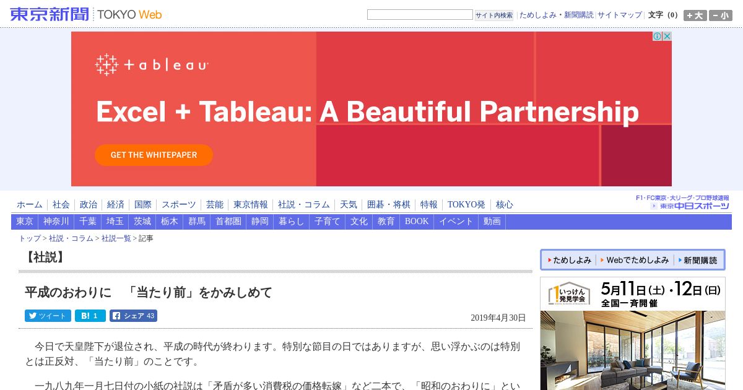
Task: Select the 埼玉 regional tab
Action: pyautogui.click(x=115, y=222)
